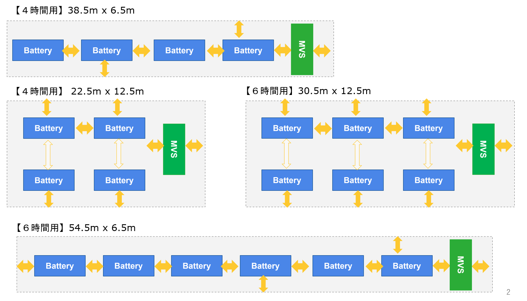Viewport: 527px width, 301px height.
Task: Select the top-middle Battery block in the 22.5m layout
Action: (x=119, y=128)
